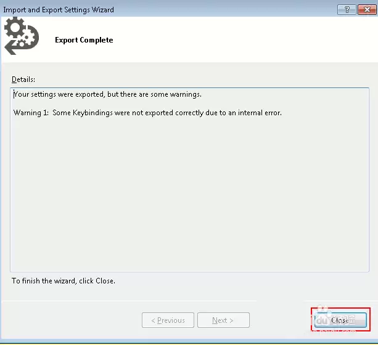The height and width of the screenshot is (345, 378).
Task: Click the Close button to finish the wizard
Action: click(x=340, y=320)
